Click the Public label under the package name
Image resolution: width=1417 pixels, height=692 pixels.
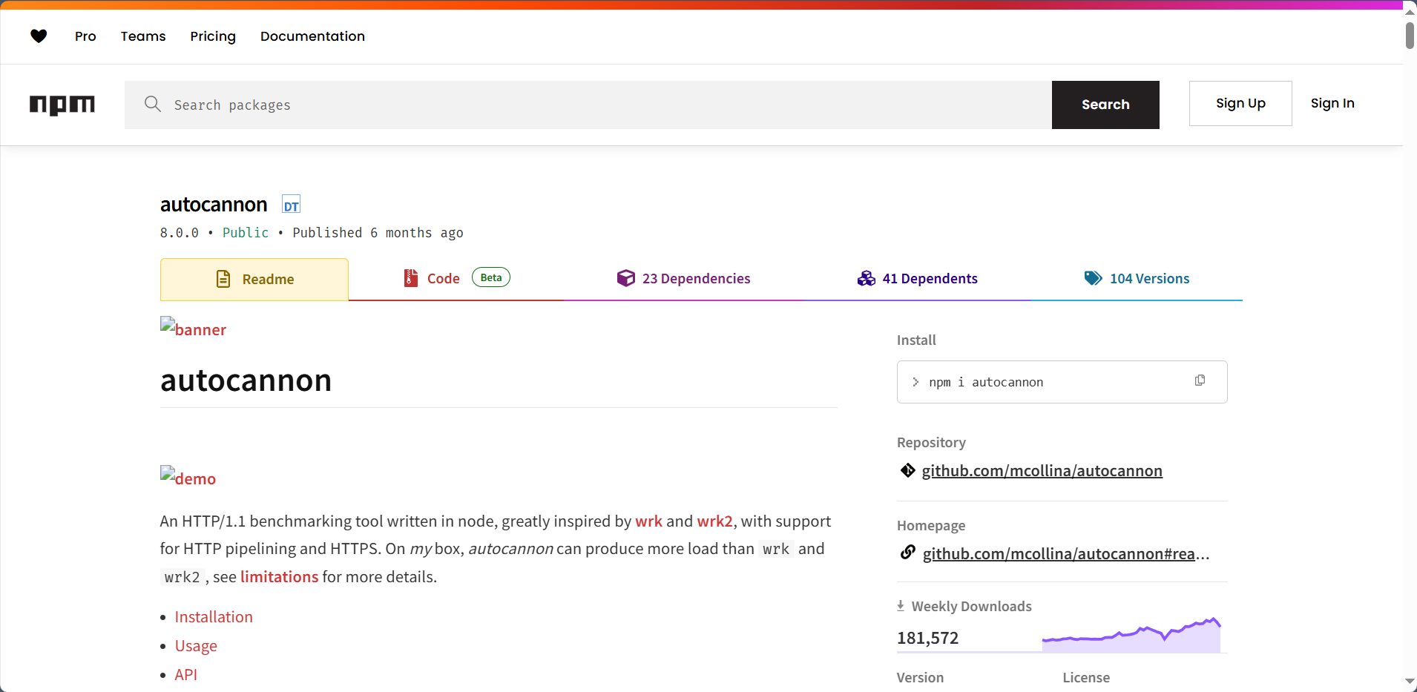click(x=246, y=233)
